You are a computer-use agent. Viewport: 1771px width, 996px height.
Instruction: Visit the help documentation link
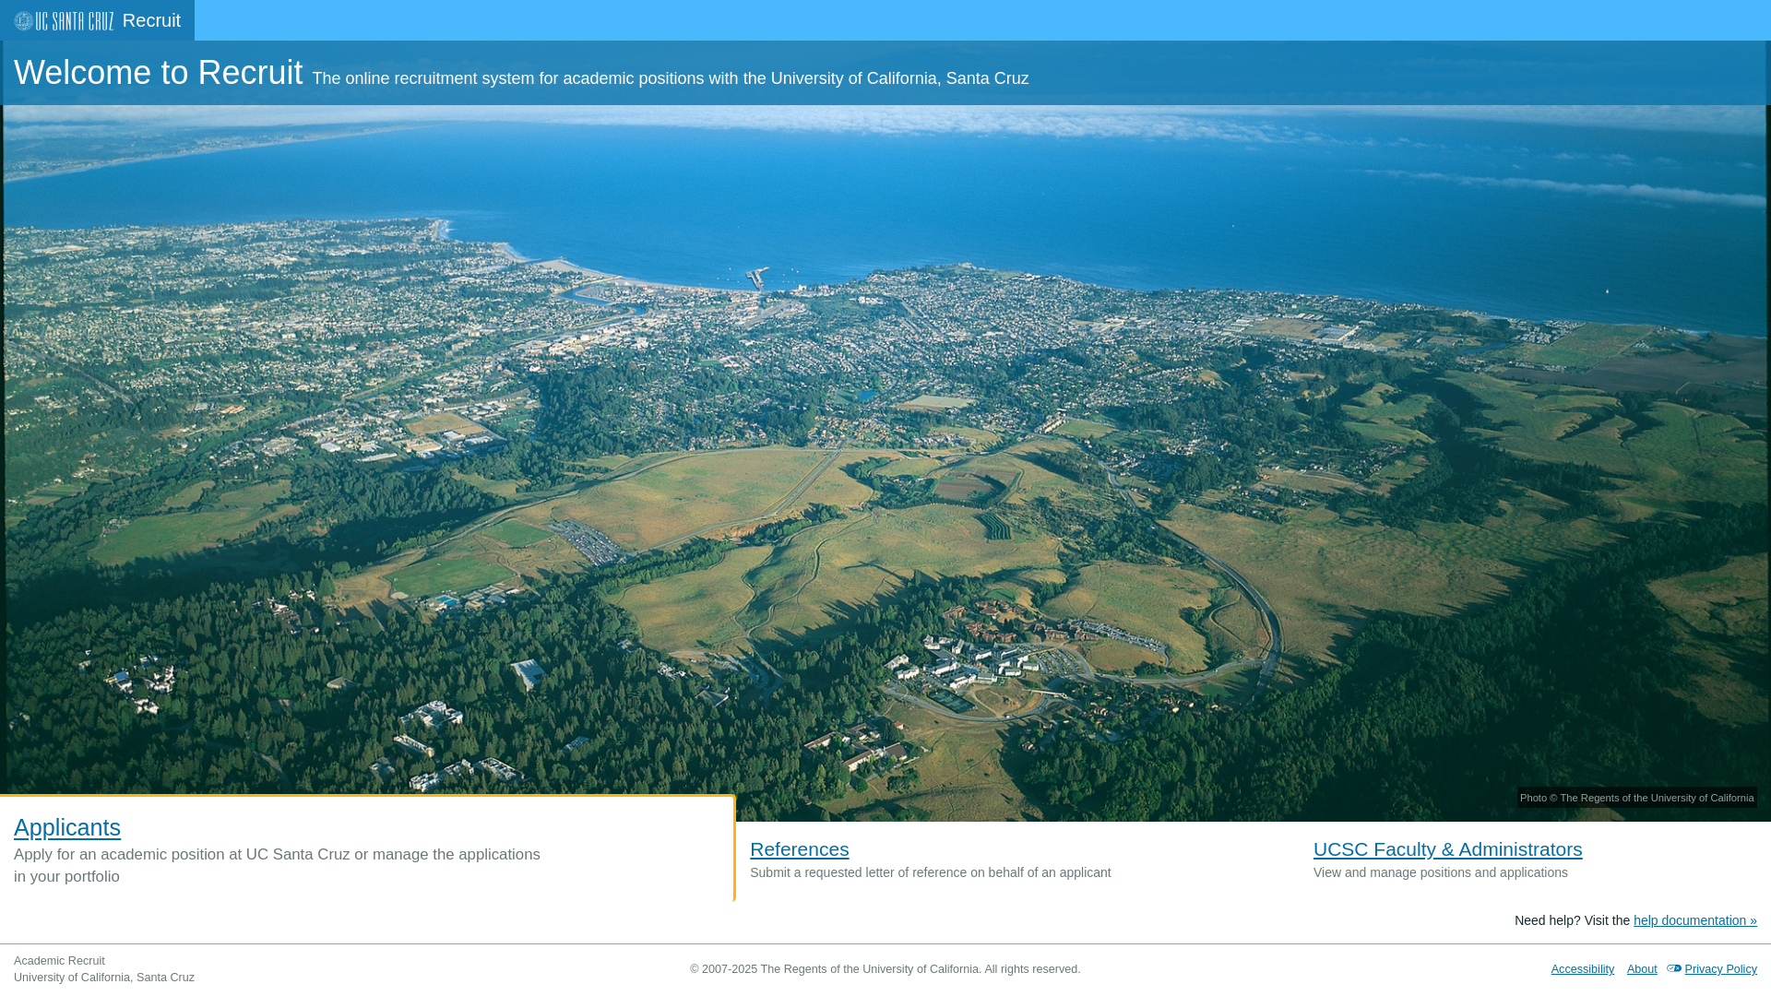click(x=1694, y=920)
